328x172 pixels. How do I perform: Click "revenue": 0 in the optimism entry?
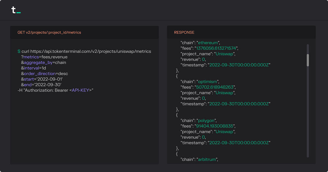tap(193, 98)
